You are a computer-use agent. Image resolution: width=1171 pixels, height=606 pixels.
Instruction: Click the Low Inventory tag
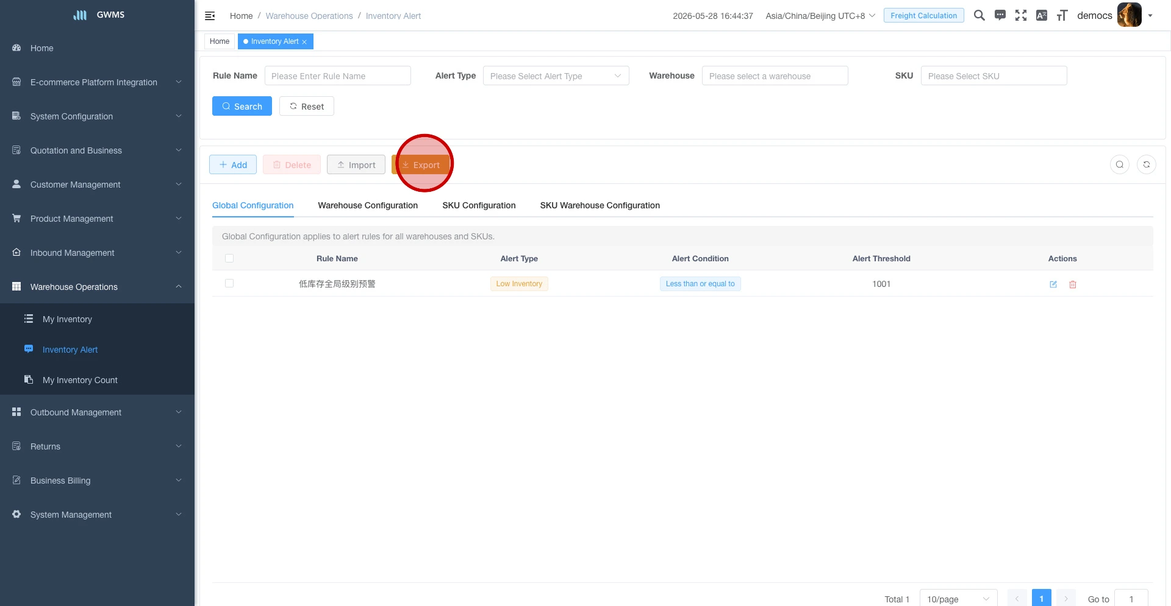(x=519, y=283)
